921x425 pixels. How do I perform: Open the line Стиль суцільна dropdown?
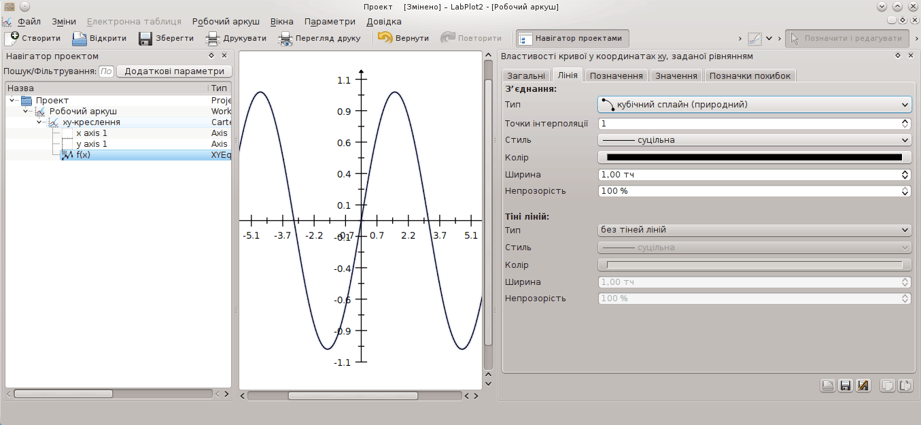pyautogui.click(x=754, y=140)
